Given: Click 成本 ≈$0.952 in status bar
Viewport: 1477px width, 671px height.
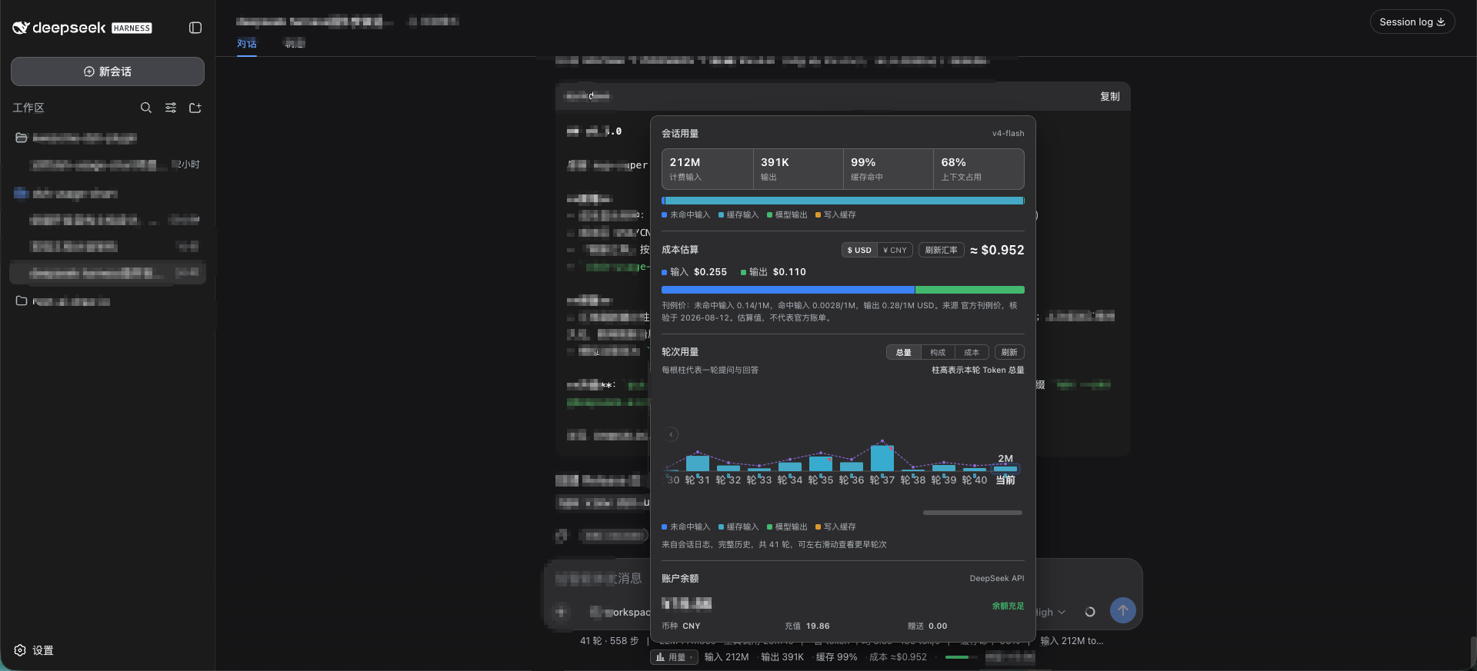Looking at the screenshot, I should coord(898,657).
